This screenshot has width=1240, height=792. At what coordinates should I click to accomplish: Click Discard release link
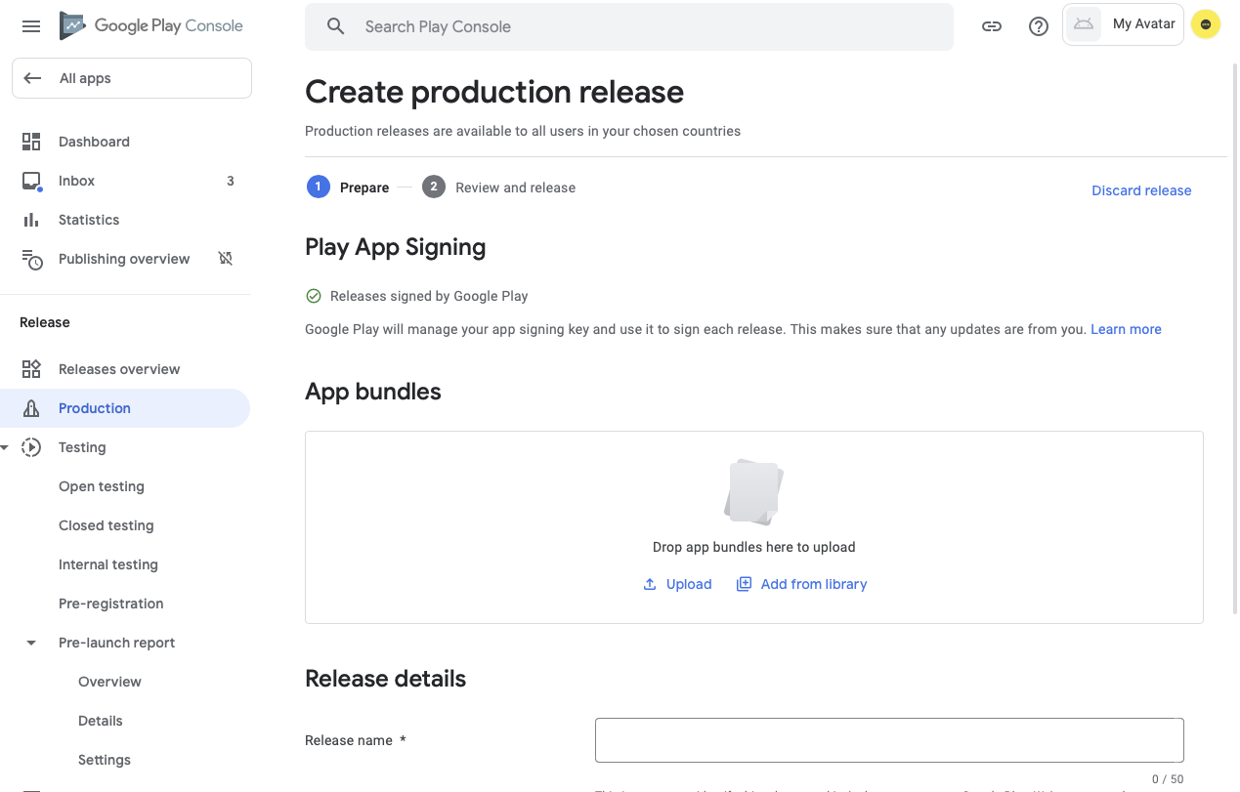[1141, 190]
